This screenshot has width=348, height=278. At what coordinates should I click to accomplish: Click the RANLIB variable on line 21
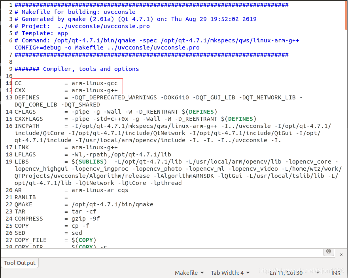coord(25,197)
